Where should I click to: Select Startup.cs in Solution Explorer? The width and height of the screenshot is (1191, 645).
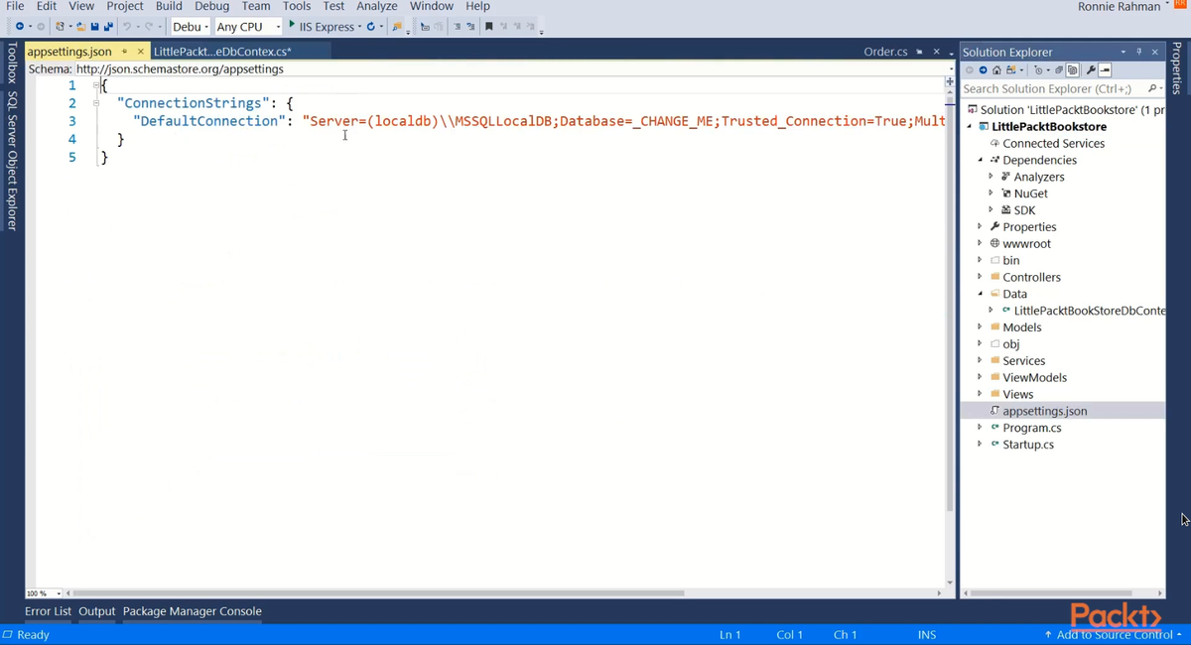pyautogui.click(x=1028, y=445)
